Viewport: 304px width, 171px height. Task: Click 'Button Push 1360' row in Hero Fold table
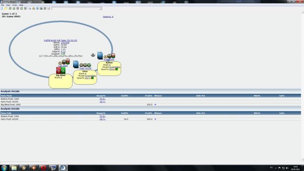pyautogui.click(x=150, y=116)
